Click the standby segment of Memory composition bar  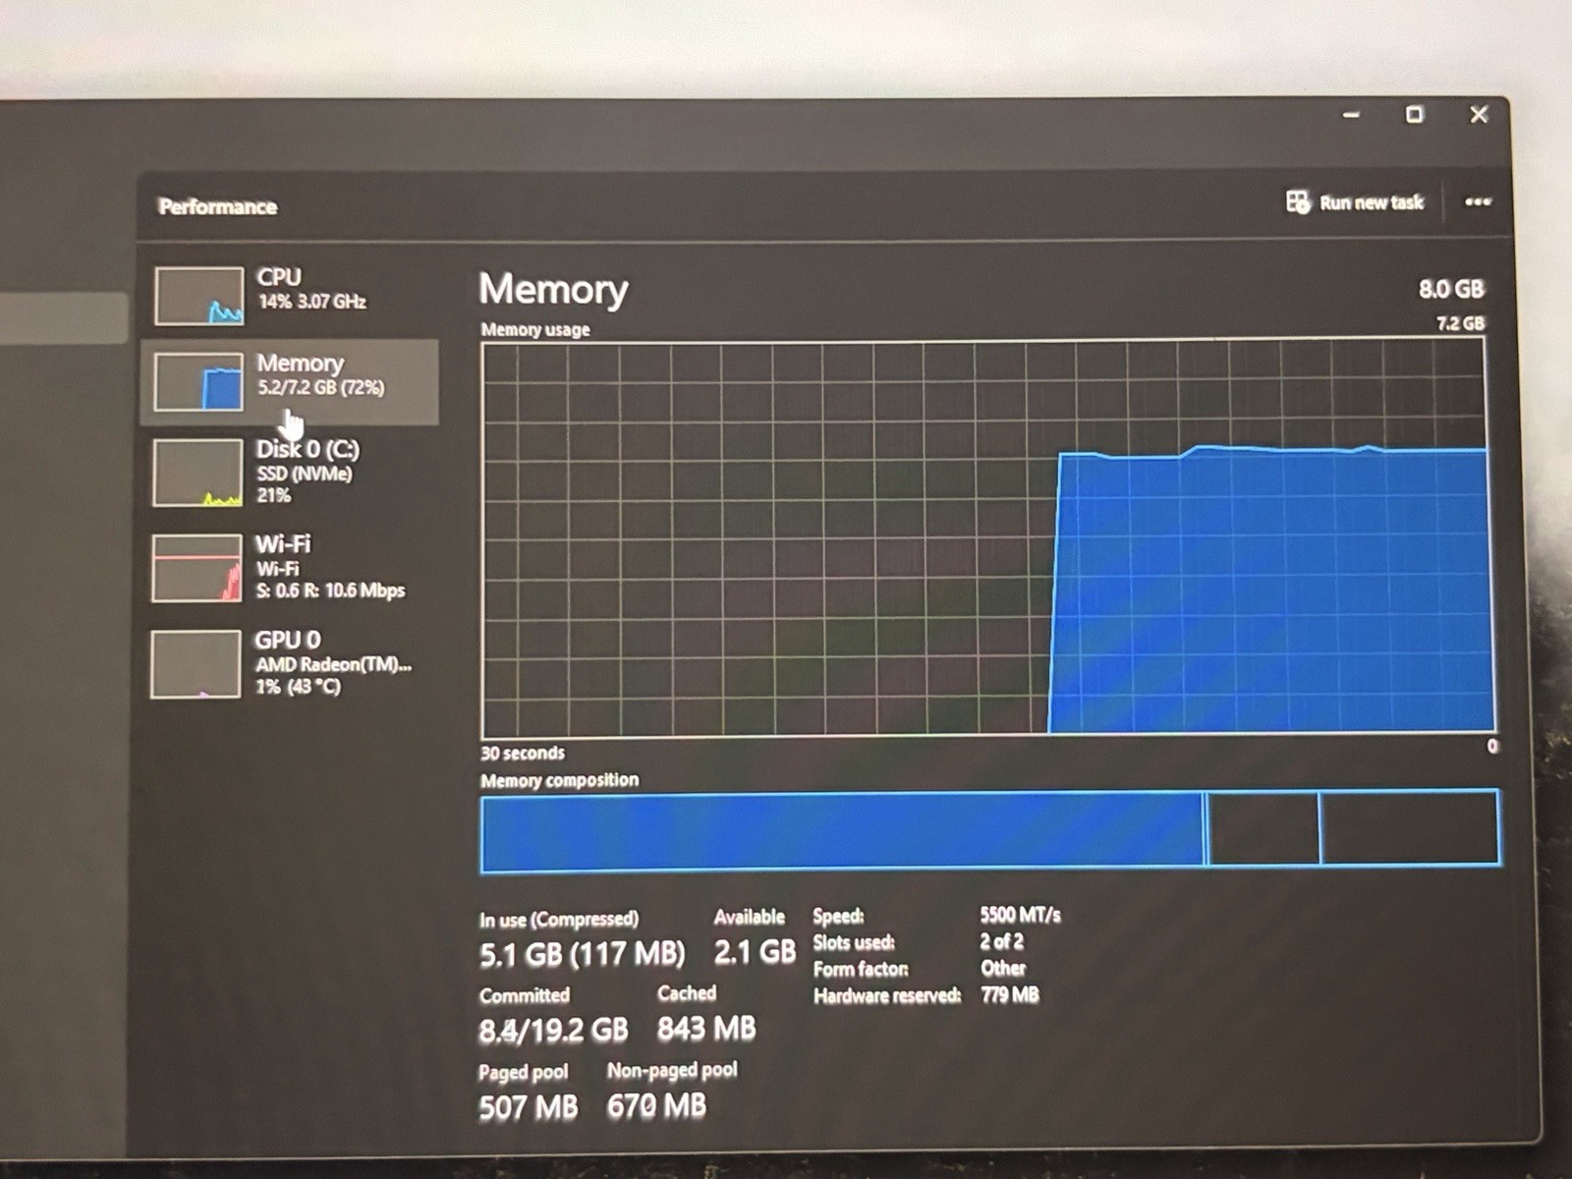1263,830
